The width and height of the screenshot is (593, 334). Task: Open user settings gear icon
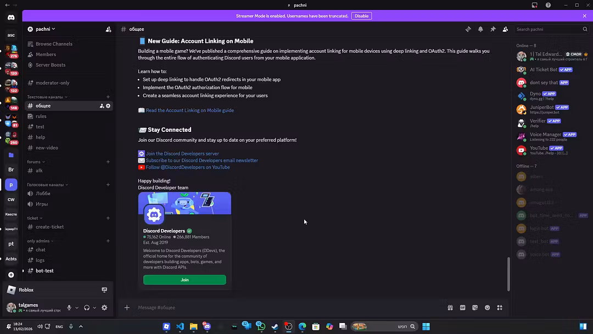pyautogui.click(x=104, y=308)
